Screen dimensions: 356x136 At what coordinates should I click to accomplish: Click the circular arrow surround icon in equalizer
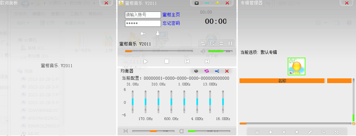click(x=181, y=131)
